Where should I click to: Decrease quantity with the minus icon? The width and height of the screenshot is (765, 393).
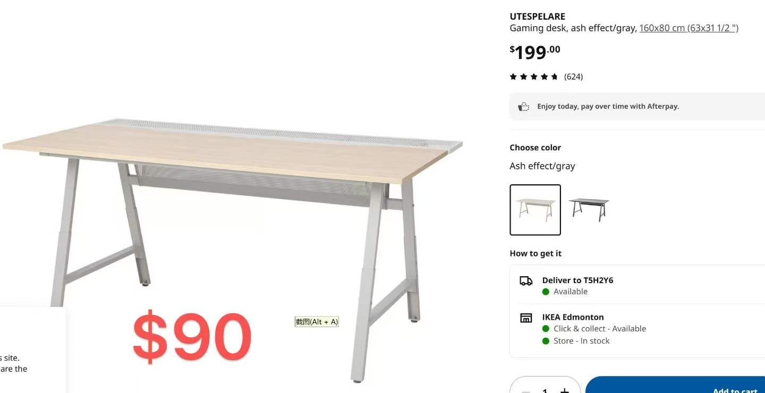point(526,391)
